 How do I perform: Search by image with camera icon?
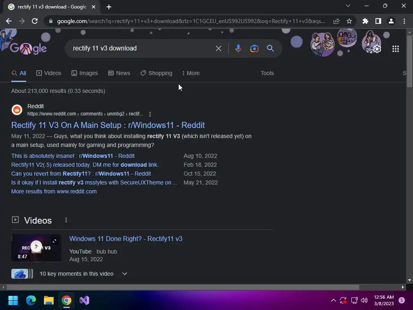coord(254,48)
